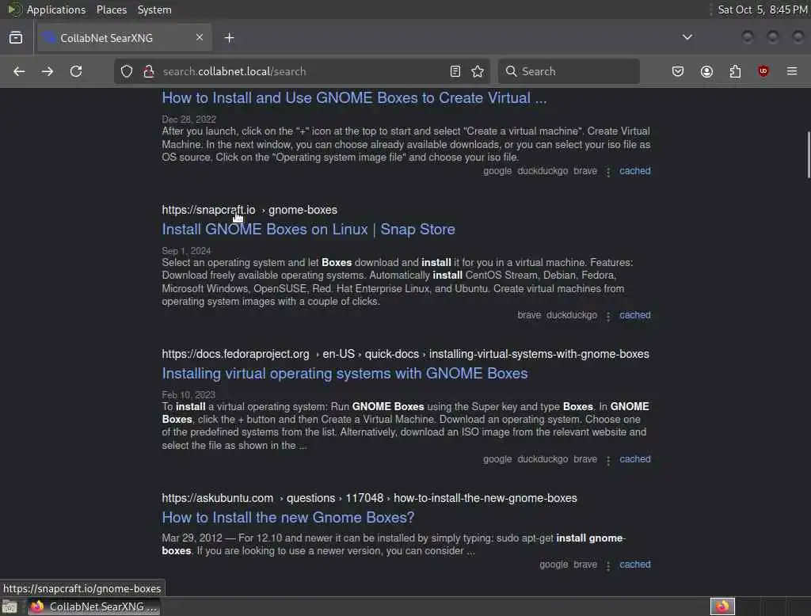Open a new tab with the plus button
The image size is (811, 616).
click(229, 38)
